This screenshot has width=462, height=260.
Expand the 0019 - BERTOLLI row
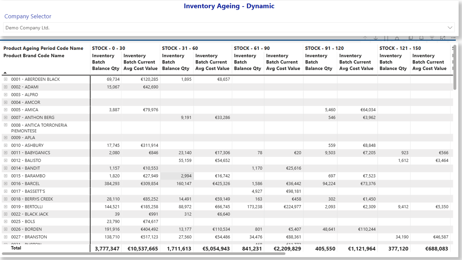coord(6,207)
